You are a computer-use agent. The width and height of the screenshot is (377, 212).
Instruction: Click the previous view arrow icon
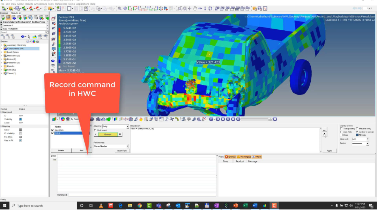[125, 9]
